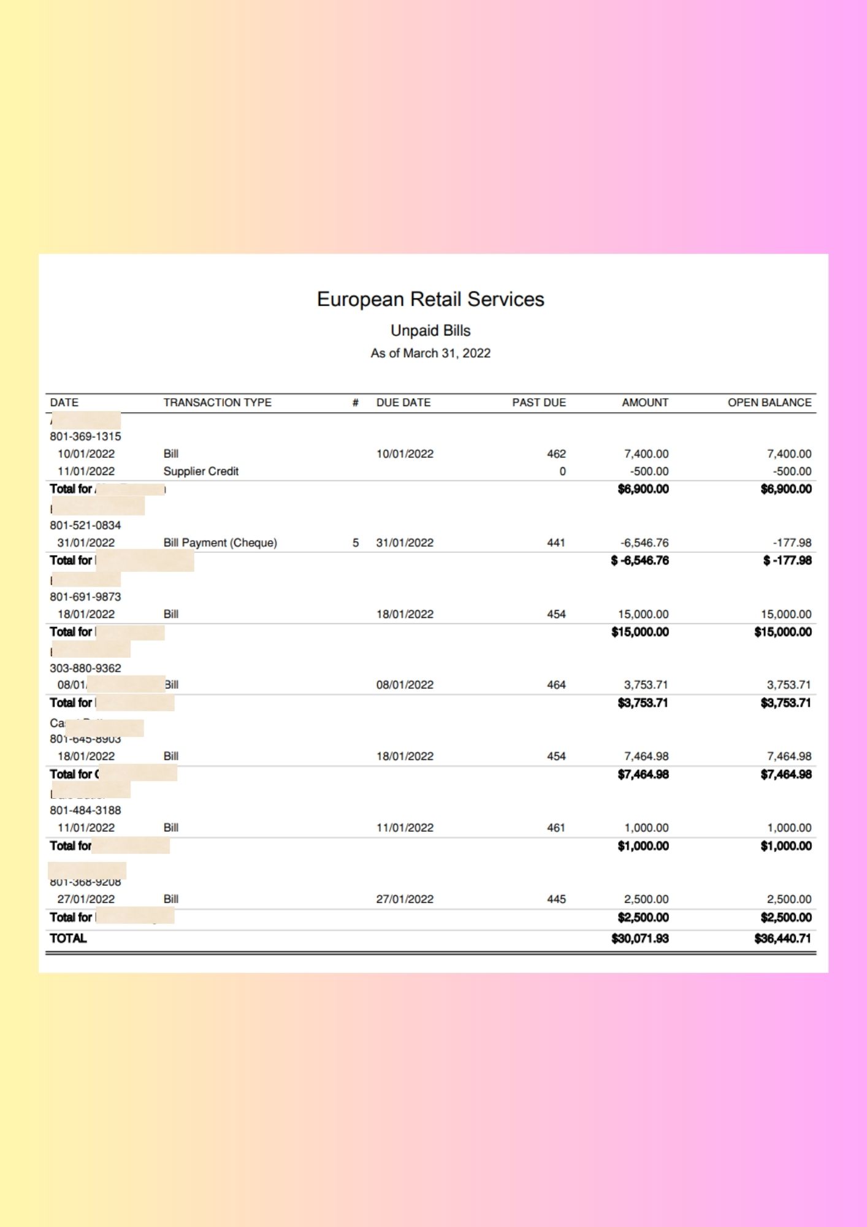
Task: Click the OPEN BALANCE column header
Action: tap(770, 402)
